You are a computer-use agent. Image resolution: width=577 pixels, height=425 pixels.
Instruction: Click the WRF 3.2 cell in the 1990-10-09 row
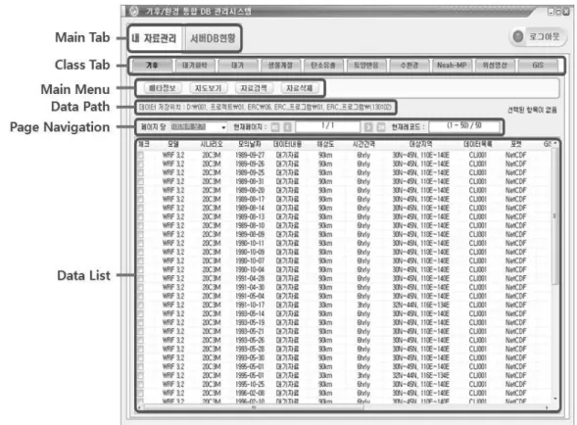(173, 252)
